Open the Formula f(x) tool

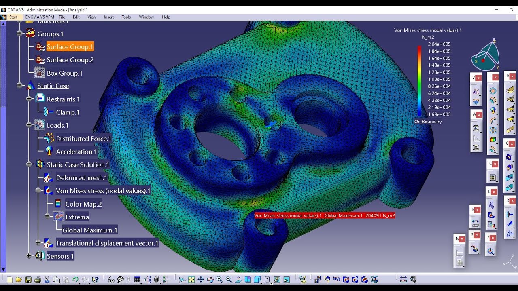click(111, 279)
